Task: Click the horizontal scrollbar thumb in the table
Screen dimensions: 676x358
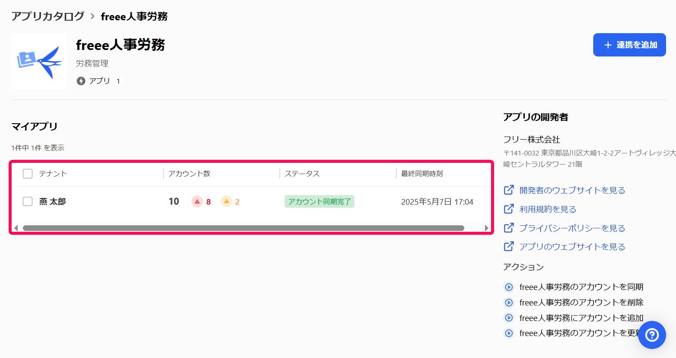Action: tap(244, 228)
